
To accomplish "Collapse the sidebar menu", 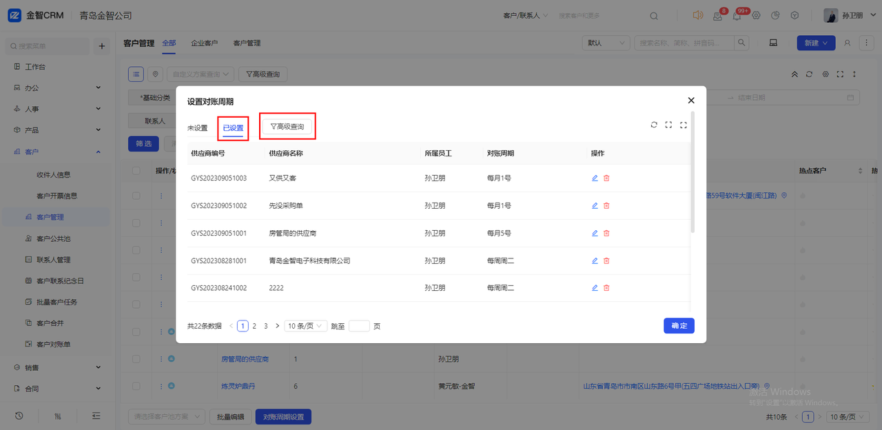I will tap(96, 416).
